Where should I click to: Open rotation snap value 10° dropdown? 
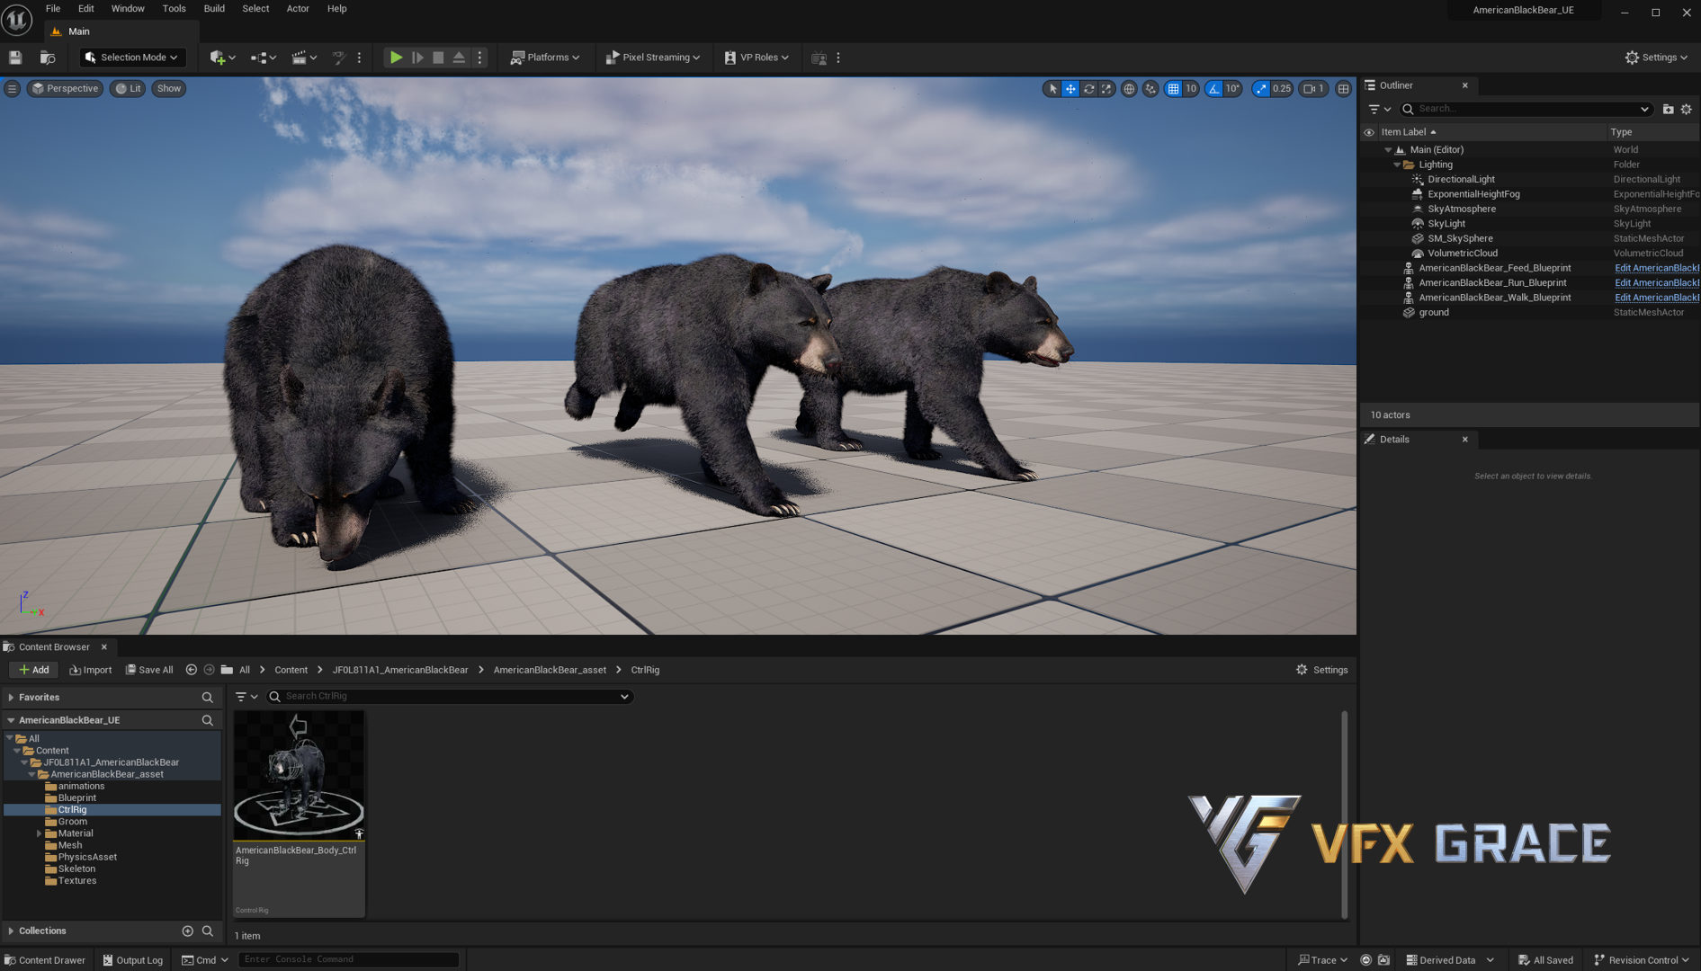point(1232,89)
